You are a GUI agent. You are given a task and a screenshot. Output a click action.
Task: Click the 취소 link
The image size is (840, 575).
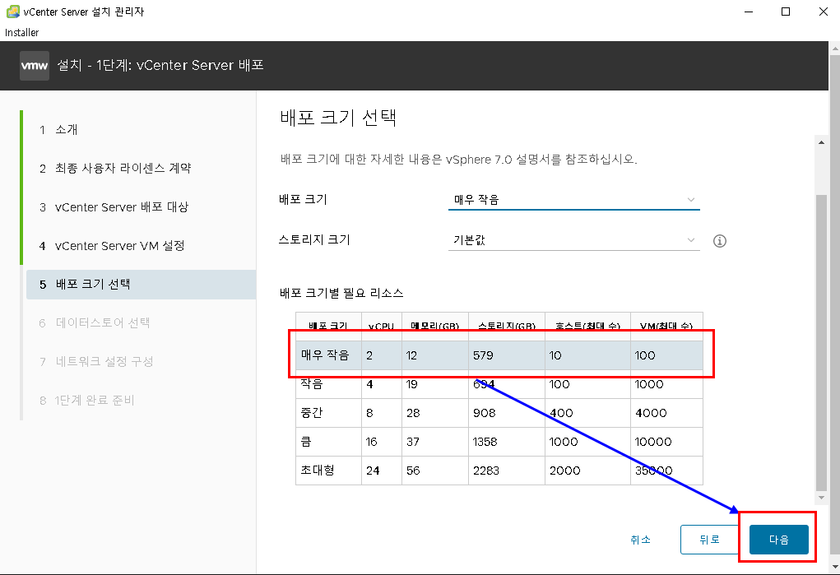point(640,540)
